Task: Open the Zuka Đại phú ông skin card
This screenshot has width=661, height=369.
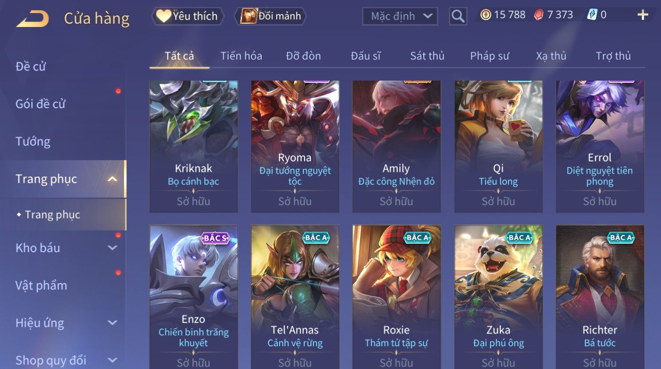Action: 498,297
